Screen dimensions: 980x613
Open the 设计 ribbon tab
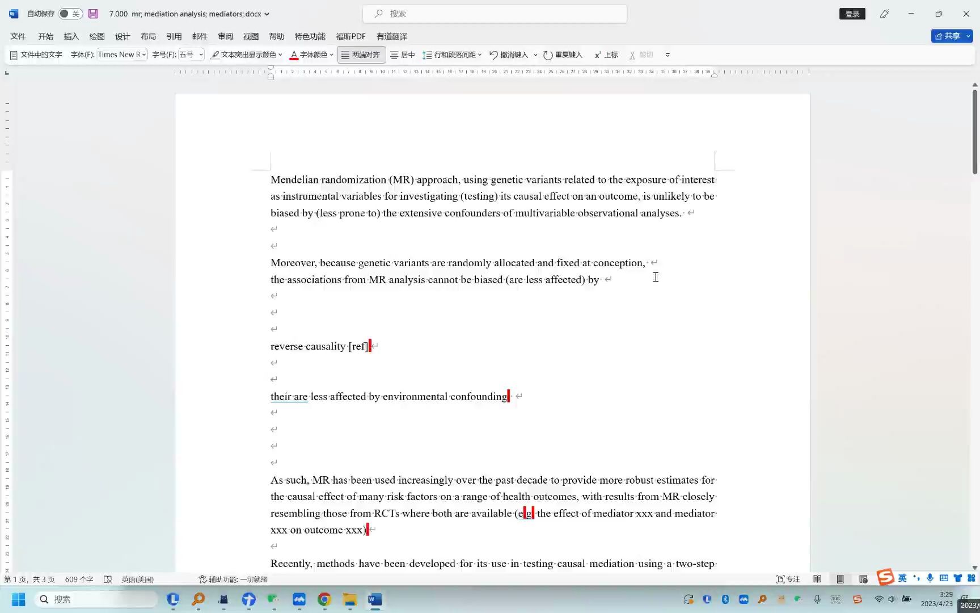pos(122,36)
